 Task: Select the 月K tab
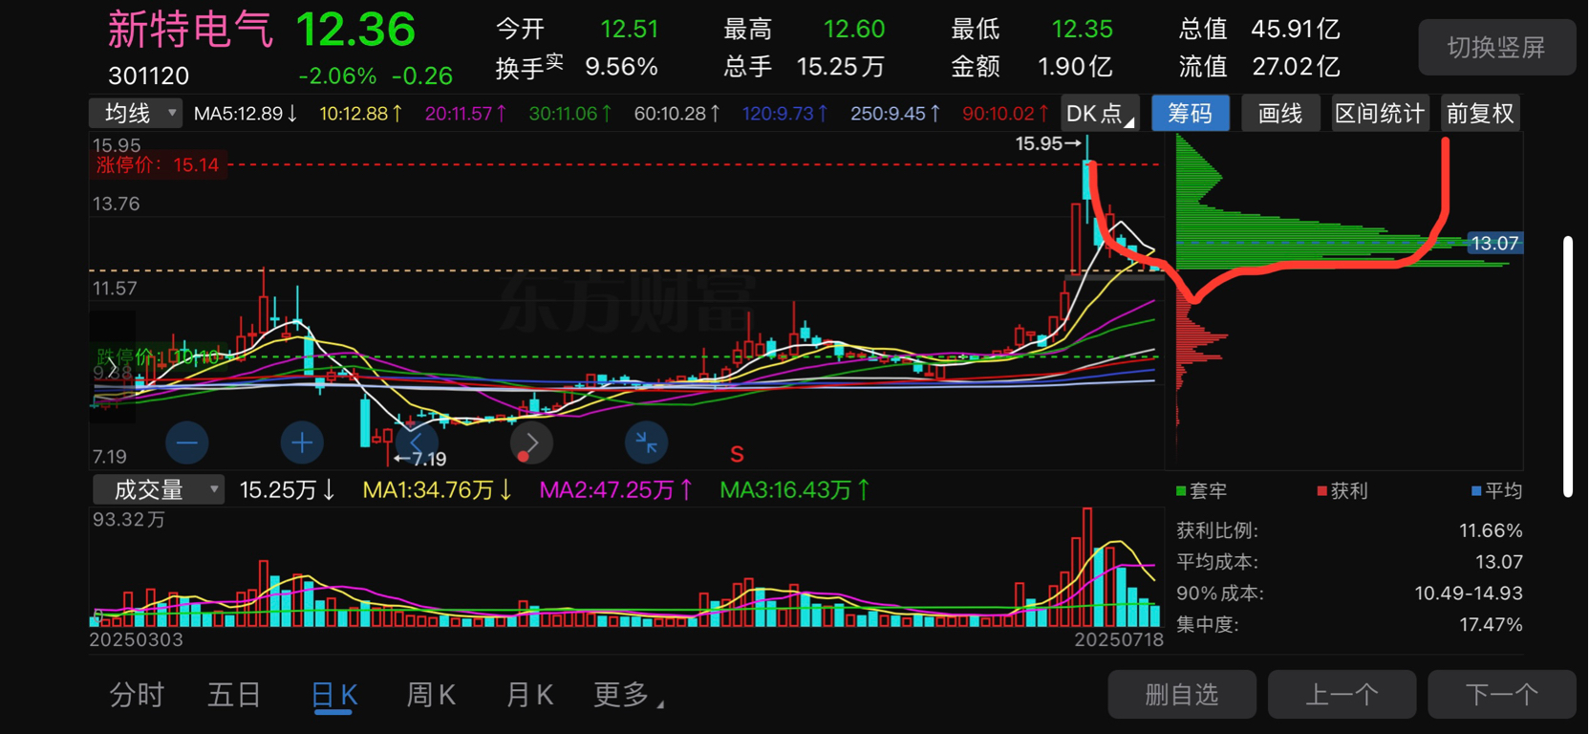coord(529,695)
